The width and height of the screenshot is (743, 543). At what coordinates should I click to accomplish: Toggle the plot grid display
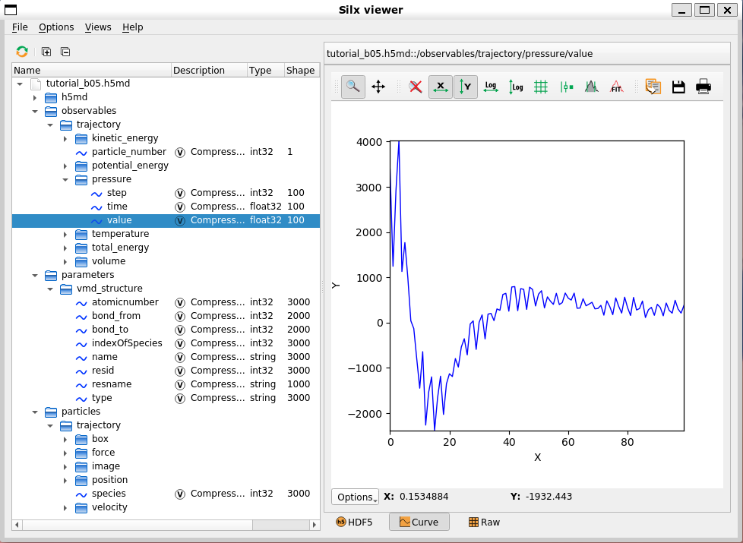pyautogui.click(x=541, y=87)
